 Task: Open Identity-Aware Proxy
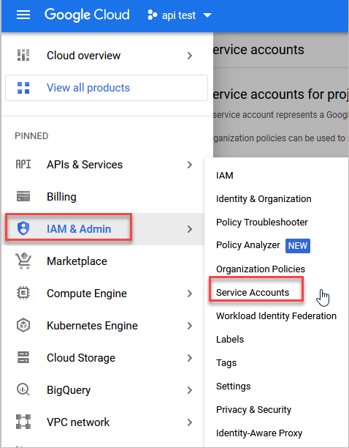click(x=259, y=433)
